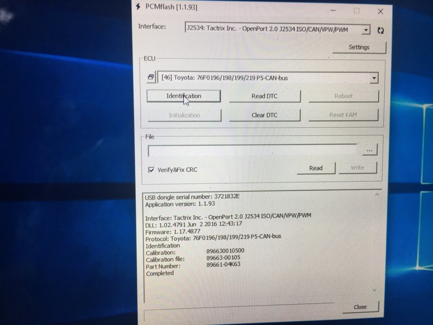Click the refresh interfaces icon
Image resolution: width=433 pixels, height=325 pixels.
pos(381,30)
